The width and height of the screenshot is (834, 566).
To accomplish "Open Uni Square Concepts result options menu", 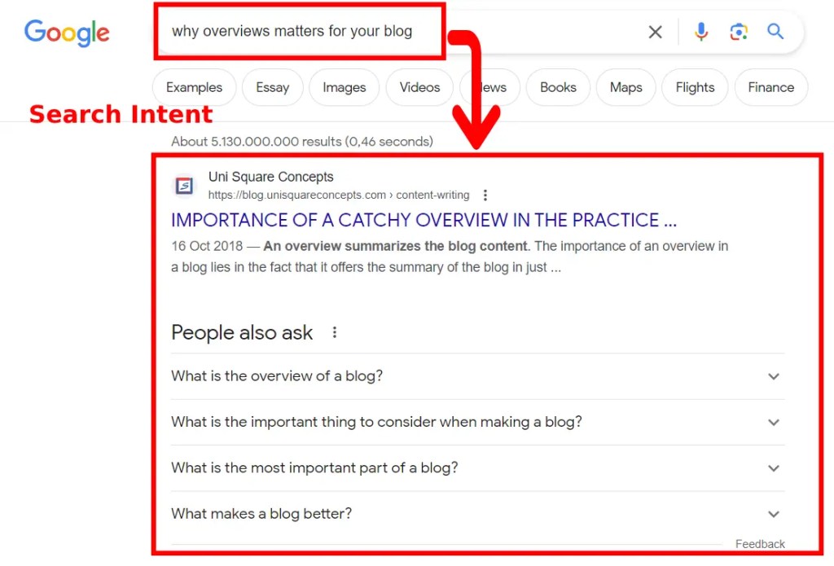I will point(485,195).
